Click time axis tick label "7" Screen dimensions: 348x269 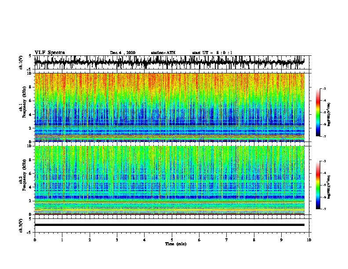(x=227, y=240)
